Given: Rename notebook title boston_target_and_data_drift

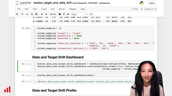Looking at the screenshot, I should 53,3.
